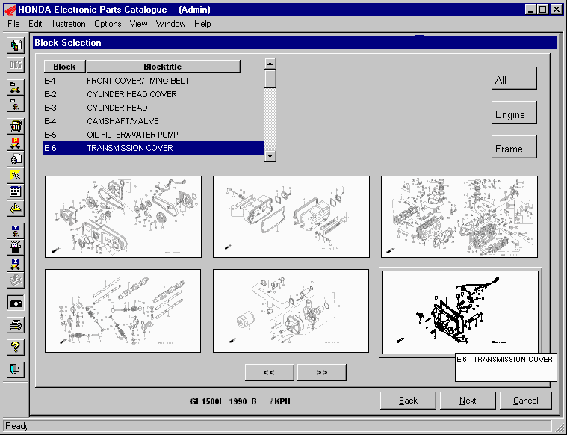Click the locked document toolbar icon

(x=16, y=159)
